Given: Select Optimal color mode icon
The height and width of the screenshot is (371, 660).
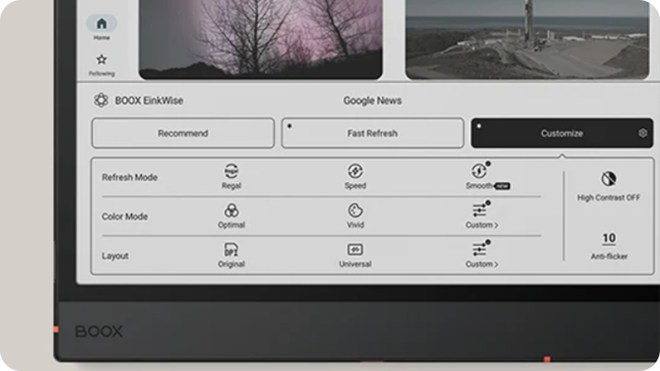Looking at the screenshot, I should coord(231,211).
